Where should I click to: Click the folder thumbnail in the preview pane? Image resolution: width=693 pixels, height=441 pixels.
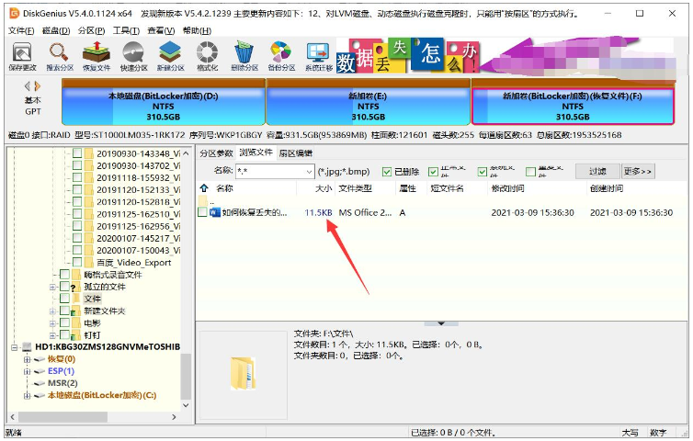pos(243,373)
